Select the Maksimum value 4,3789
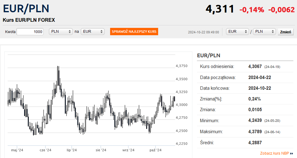 click(255, 131)
